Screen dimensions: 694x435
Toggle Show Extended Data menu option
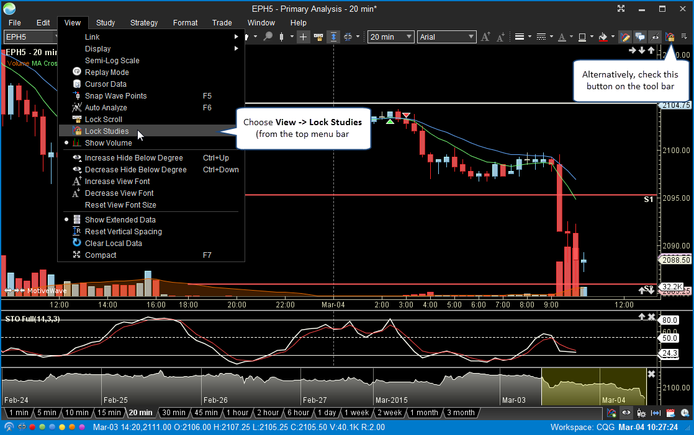point(151,219)
